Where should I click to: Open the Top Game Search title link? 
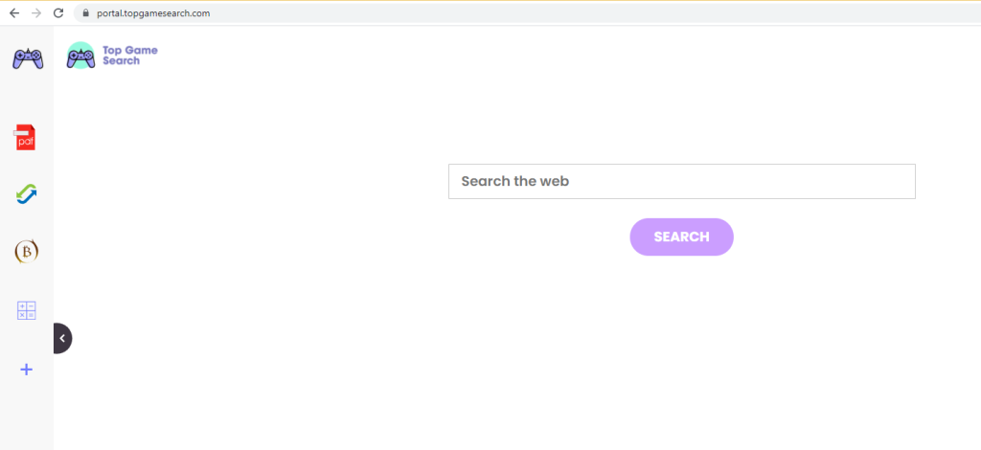click(x=130, y=56)
